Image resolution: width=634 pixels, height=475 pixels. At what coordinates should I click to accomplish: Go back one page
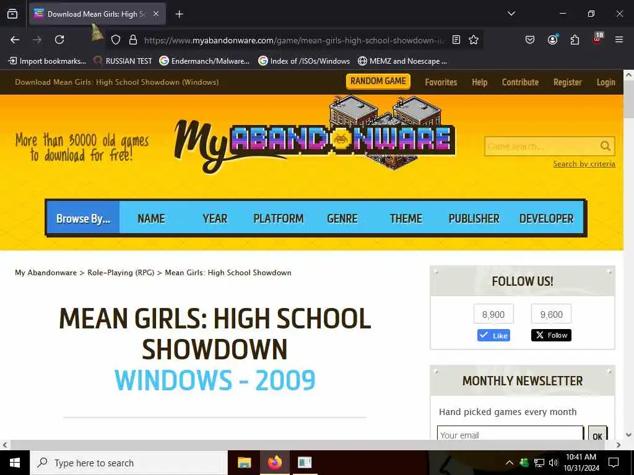click(15, 40)
